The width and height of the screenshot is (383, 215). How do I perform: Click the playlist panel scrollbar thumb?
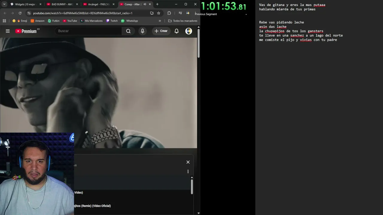(x=192, y=187)
